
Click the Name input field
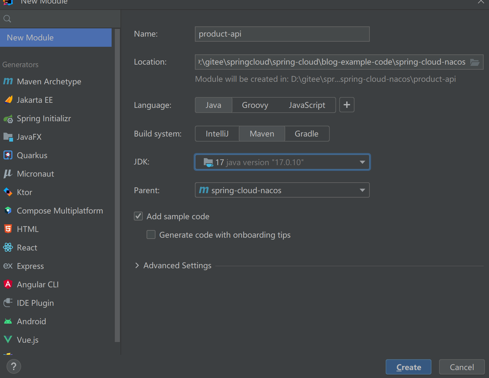click(x=282, y=34)
